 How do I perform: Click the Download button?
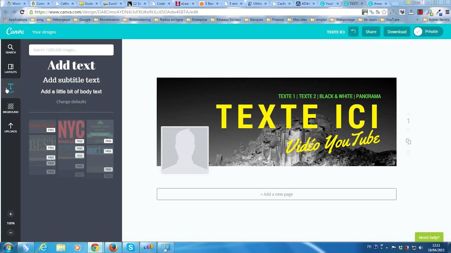pyautogui.click(x=397, y=32)
